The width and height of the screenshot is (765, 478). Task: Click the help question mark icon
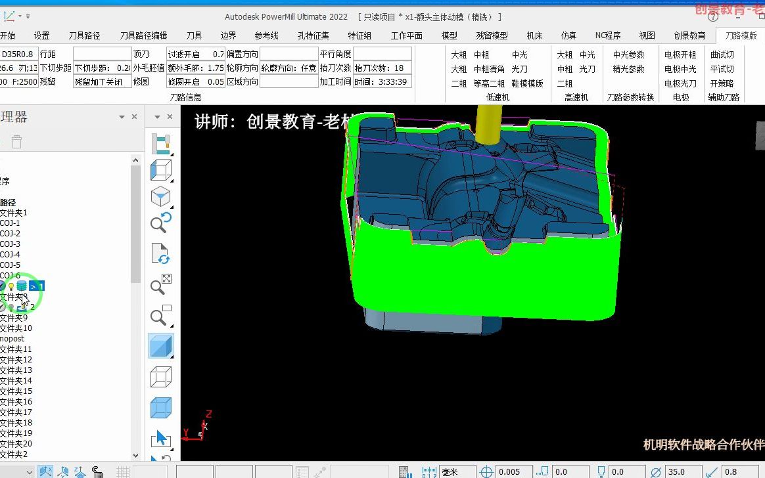pyautogui.click(x=713, y=17)
